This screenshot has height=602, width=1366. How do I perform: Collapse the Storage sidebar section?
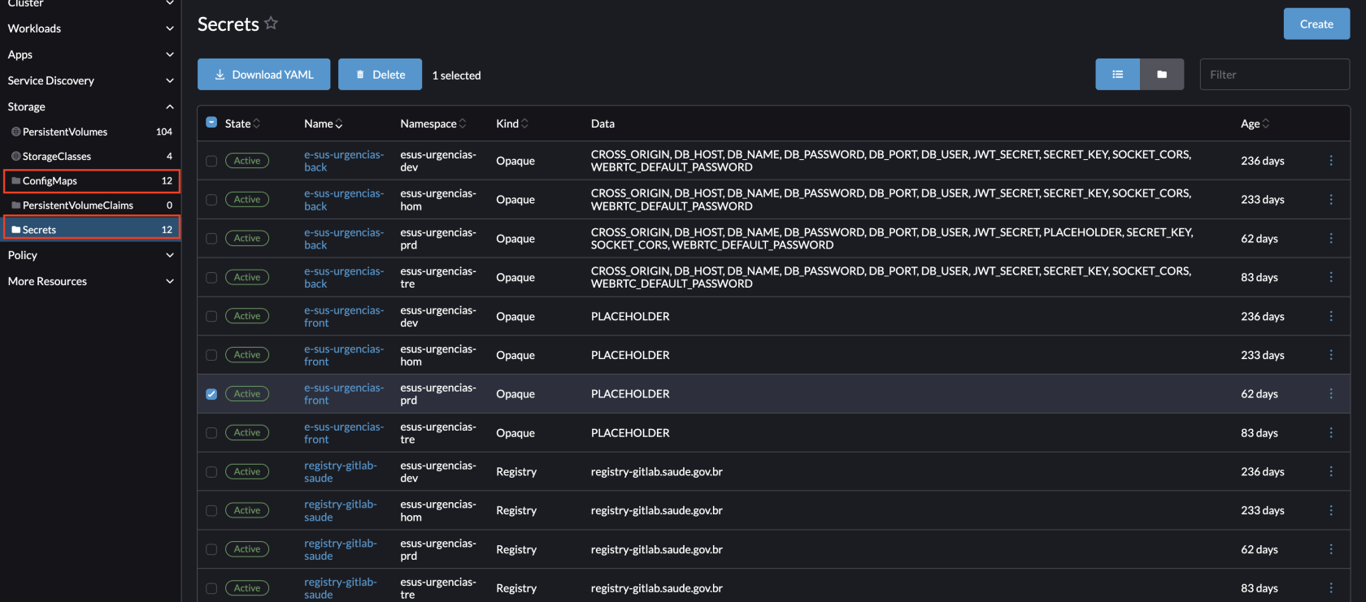pos(89,106)
